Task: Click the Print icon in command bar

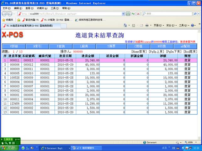Action: click(146, 25)
